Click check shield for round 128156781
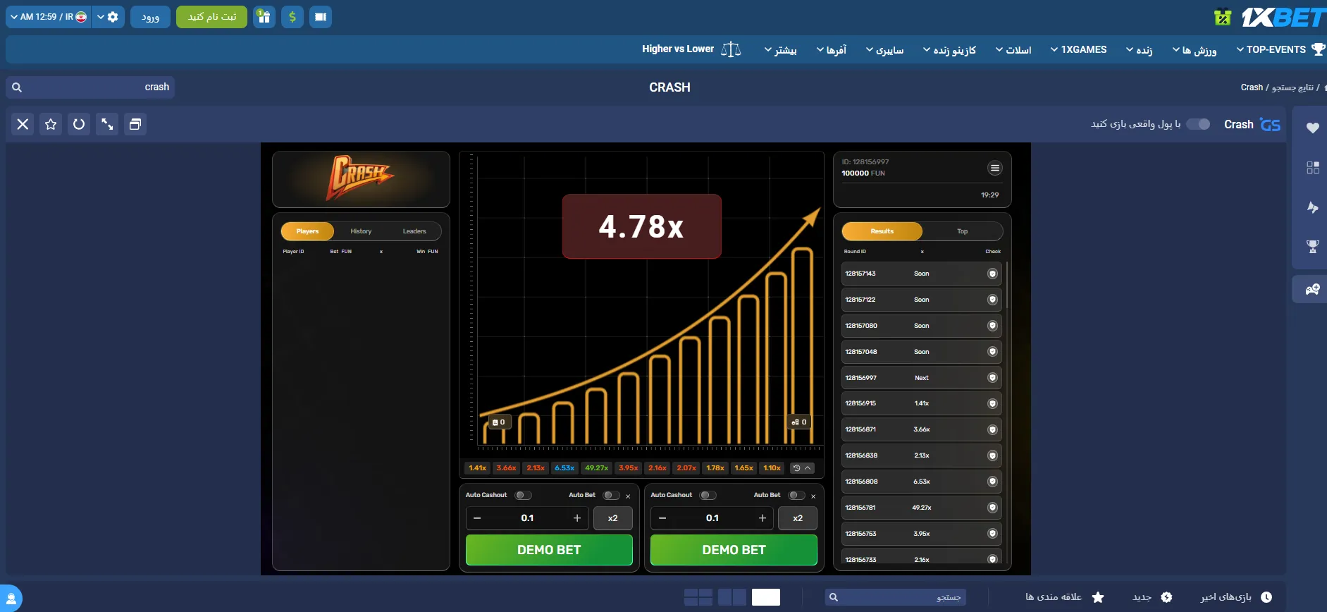 [992, 508]
